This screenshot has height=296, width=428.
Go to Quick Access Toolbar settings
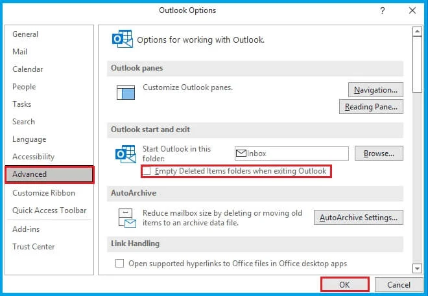pyautogui.click(x=49, y=211)
